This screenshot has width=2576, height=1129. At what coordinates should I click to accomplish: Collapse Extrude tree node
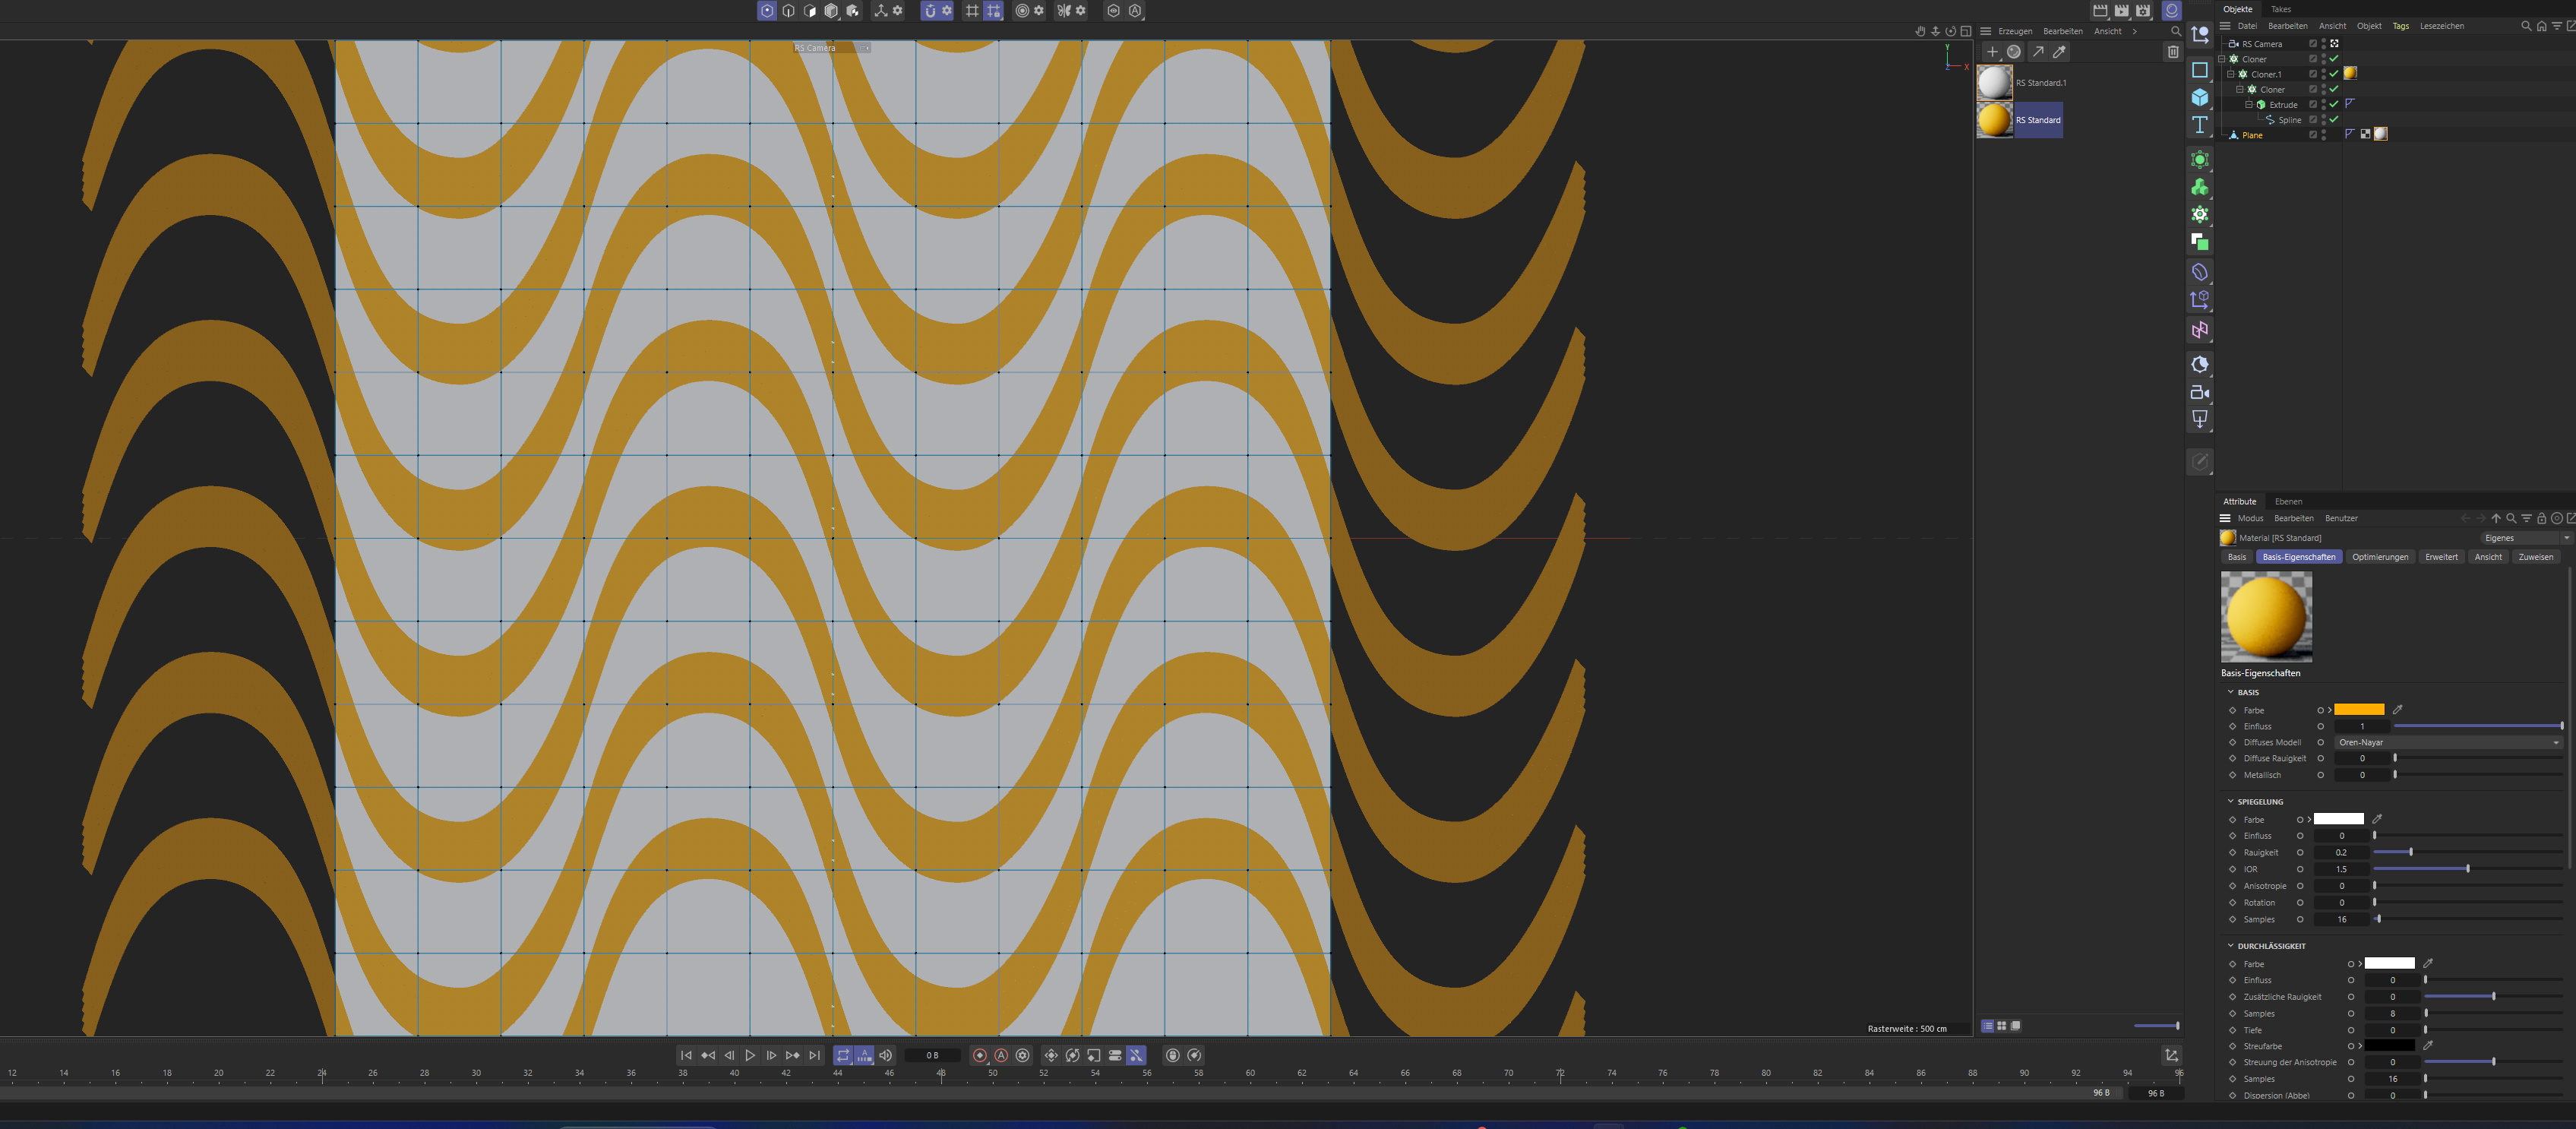click(x=2249, y=104)
